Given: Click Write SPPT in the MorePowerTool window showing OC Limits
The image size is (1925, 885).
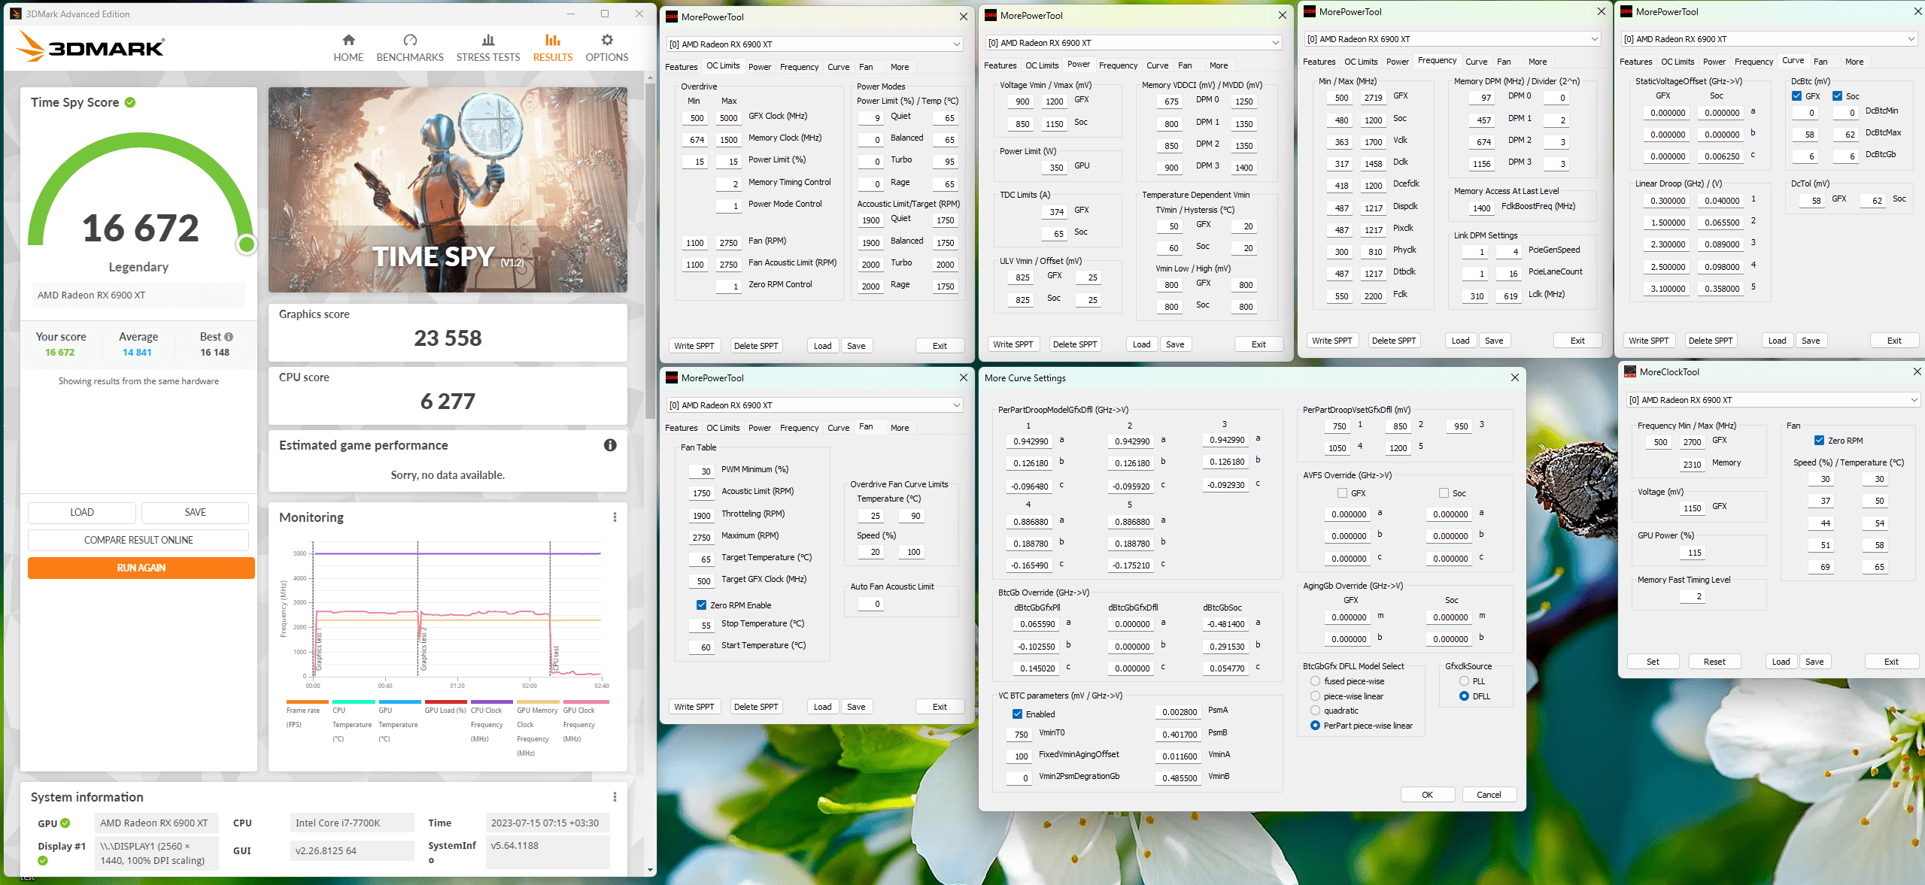Looking at the screenshot, I should pos(694,346).
